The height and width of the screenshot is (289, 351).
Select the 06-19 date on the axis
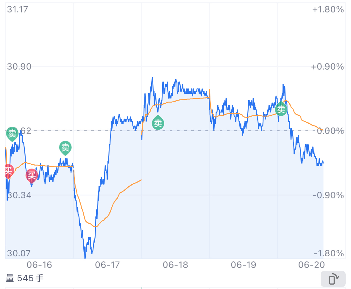pyautogui.click(x=244, y=265)
